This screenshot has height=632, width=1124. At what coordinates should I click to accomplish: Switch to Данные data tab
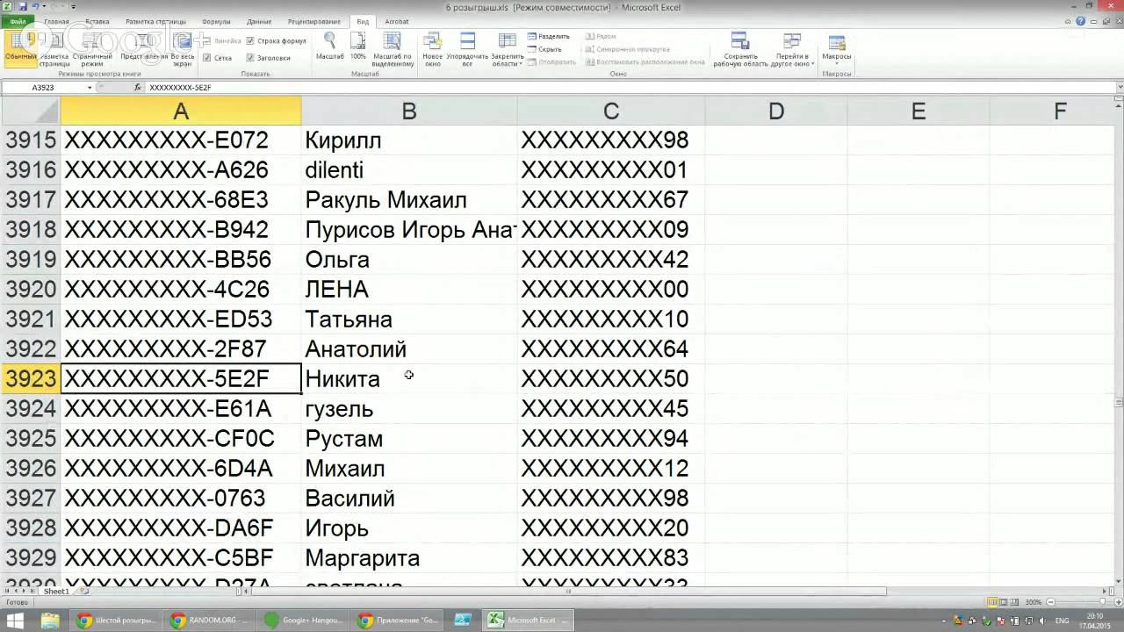tap(259, 21)
